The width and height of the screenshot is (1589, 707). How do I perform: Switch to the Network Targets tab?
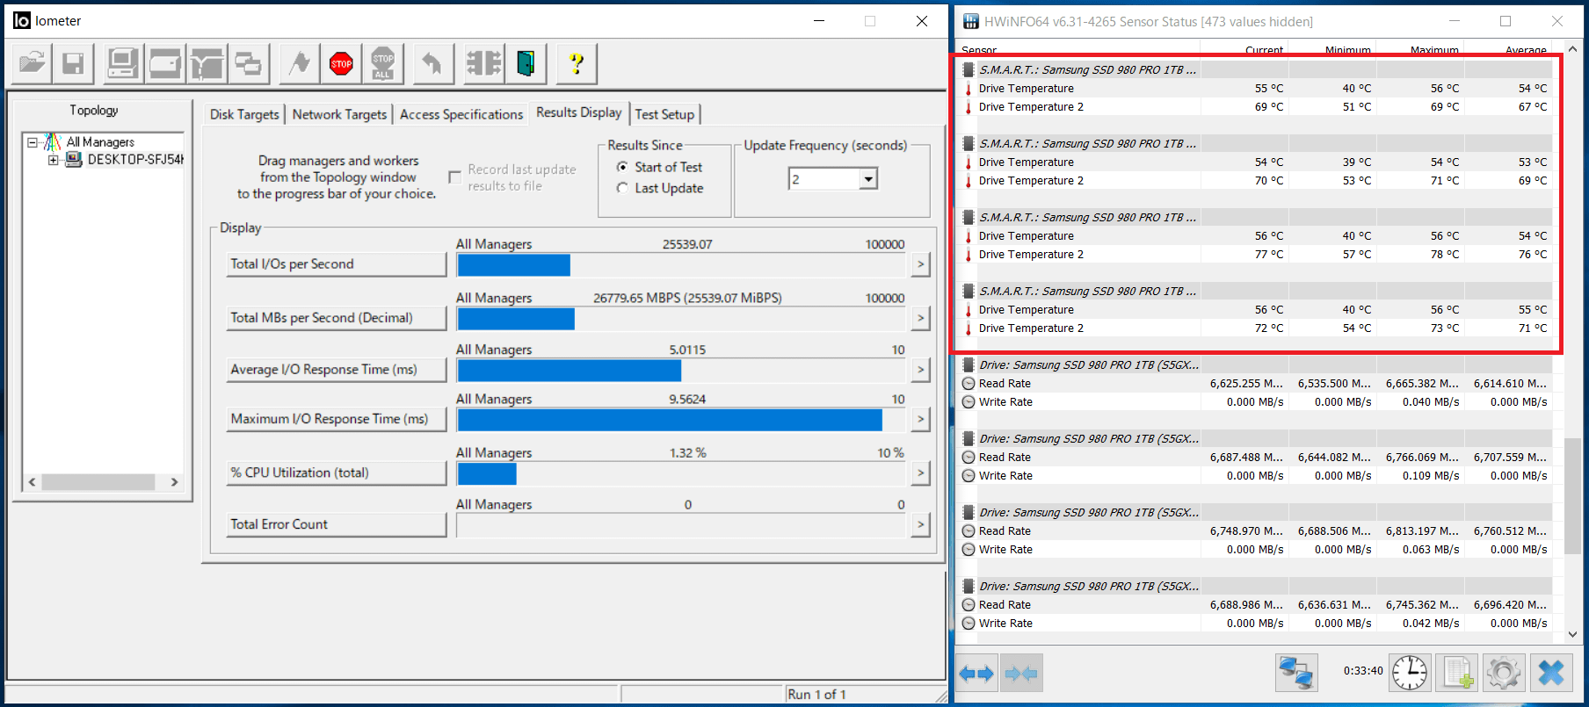339,114
